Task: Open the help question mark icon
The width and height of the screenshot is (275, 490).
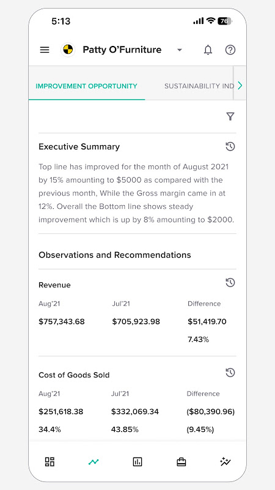Action: point(230,50)
